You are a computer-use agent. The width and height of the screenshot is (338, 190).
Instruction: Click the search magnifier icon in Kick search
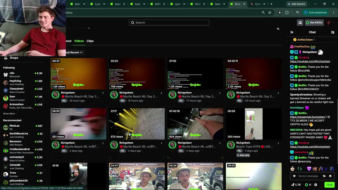[x=133, y=23]
